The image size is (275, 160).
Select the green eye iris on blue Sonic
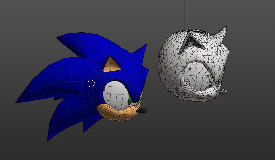coord(130,100)
